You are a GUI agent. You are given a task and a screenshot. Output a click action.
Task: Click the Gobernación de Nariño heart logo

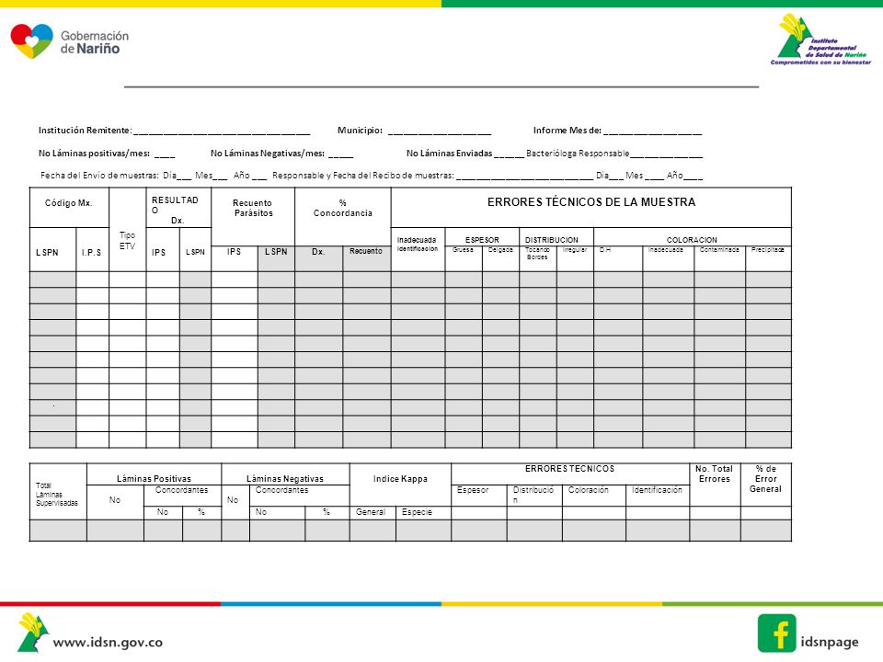[31, 40]
